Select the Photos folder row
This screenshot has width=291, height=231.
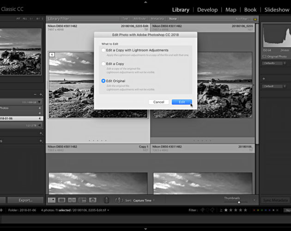coord(21,108)
